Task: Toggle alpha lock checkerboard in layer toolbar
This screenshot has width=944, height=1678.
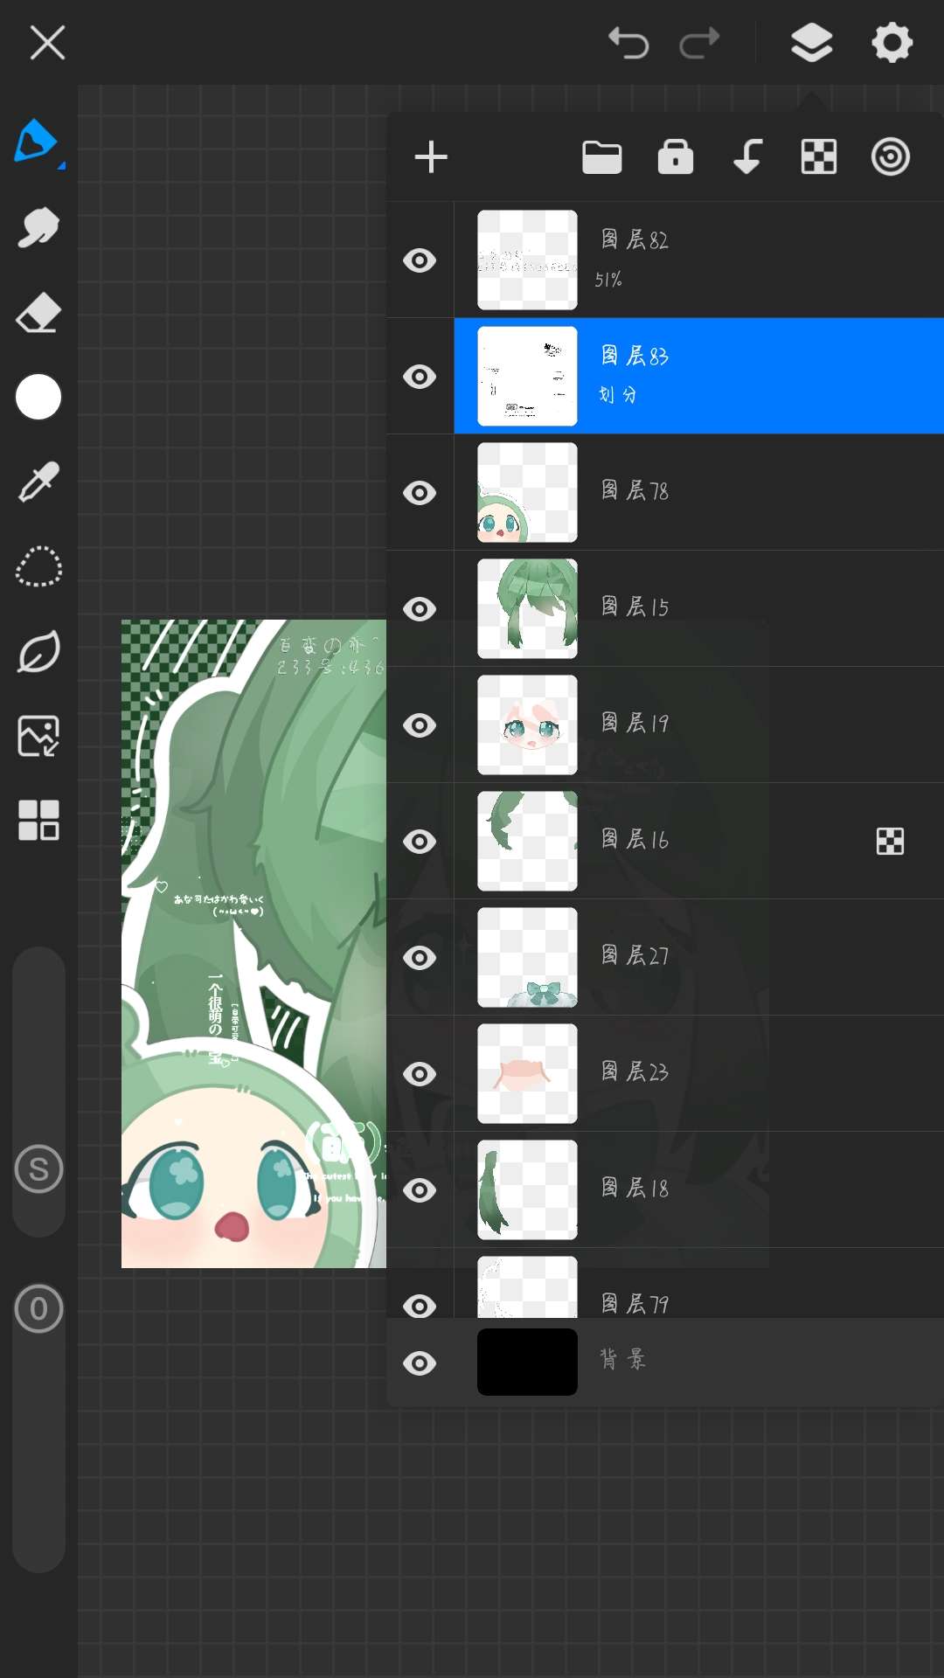Action: 819,157
